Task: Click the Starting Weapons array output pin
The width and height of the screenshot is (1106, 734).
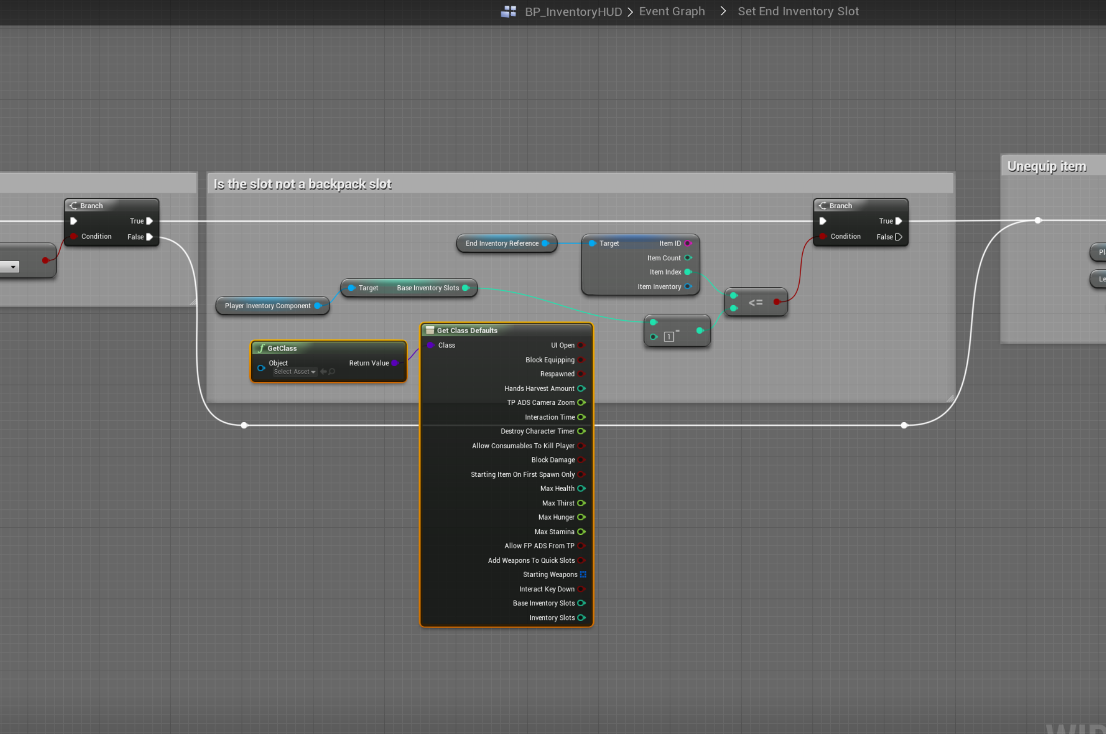Action: click(583, 575)
